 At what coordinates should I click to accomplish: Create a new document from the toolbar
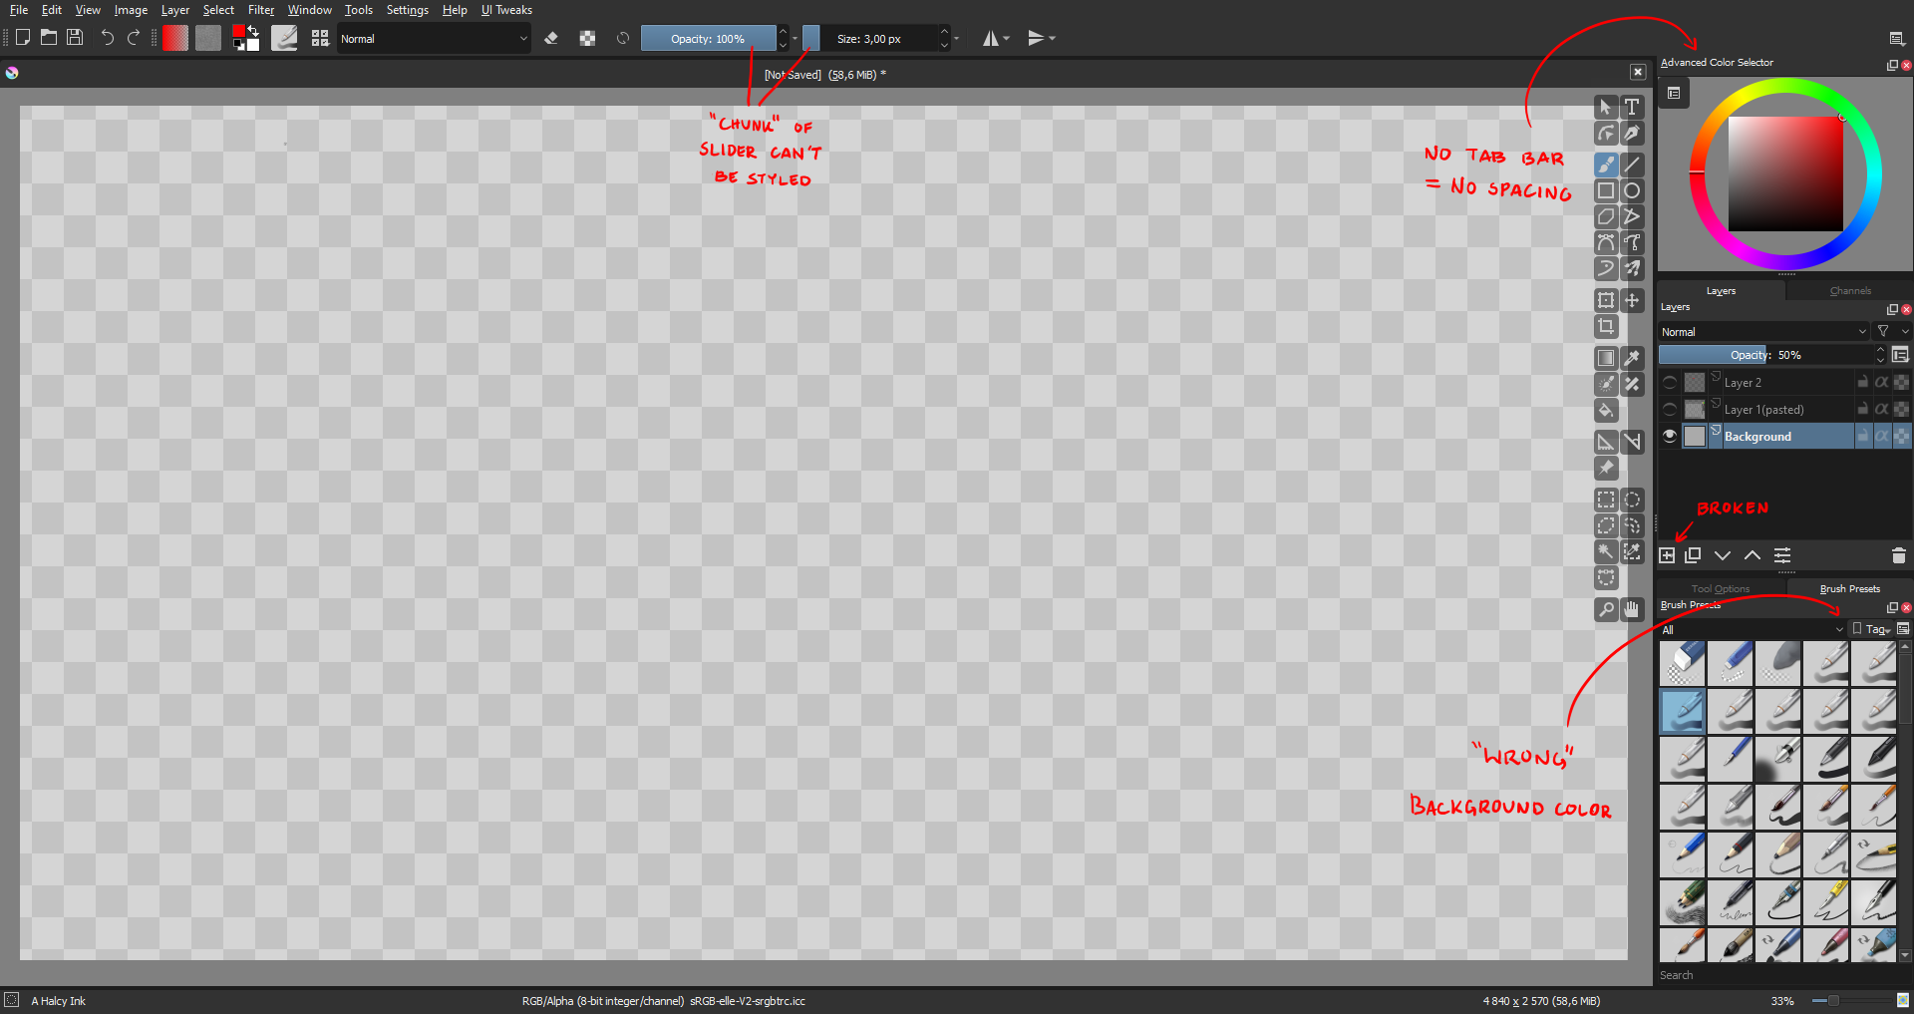(x=23, y=38)
